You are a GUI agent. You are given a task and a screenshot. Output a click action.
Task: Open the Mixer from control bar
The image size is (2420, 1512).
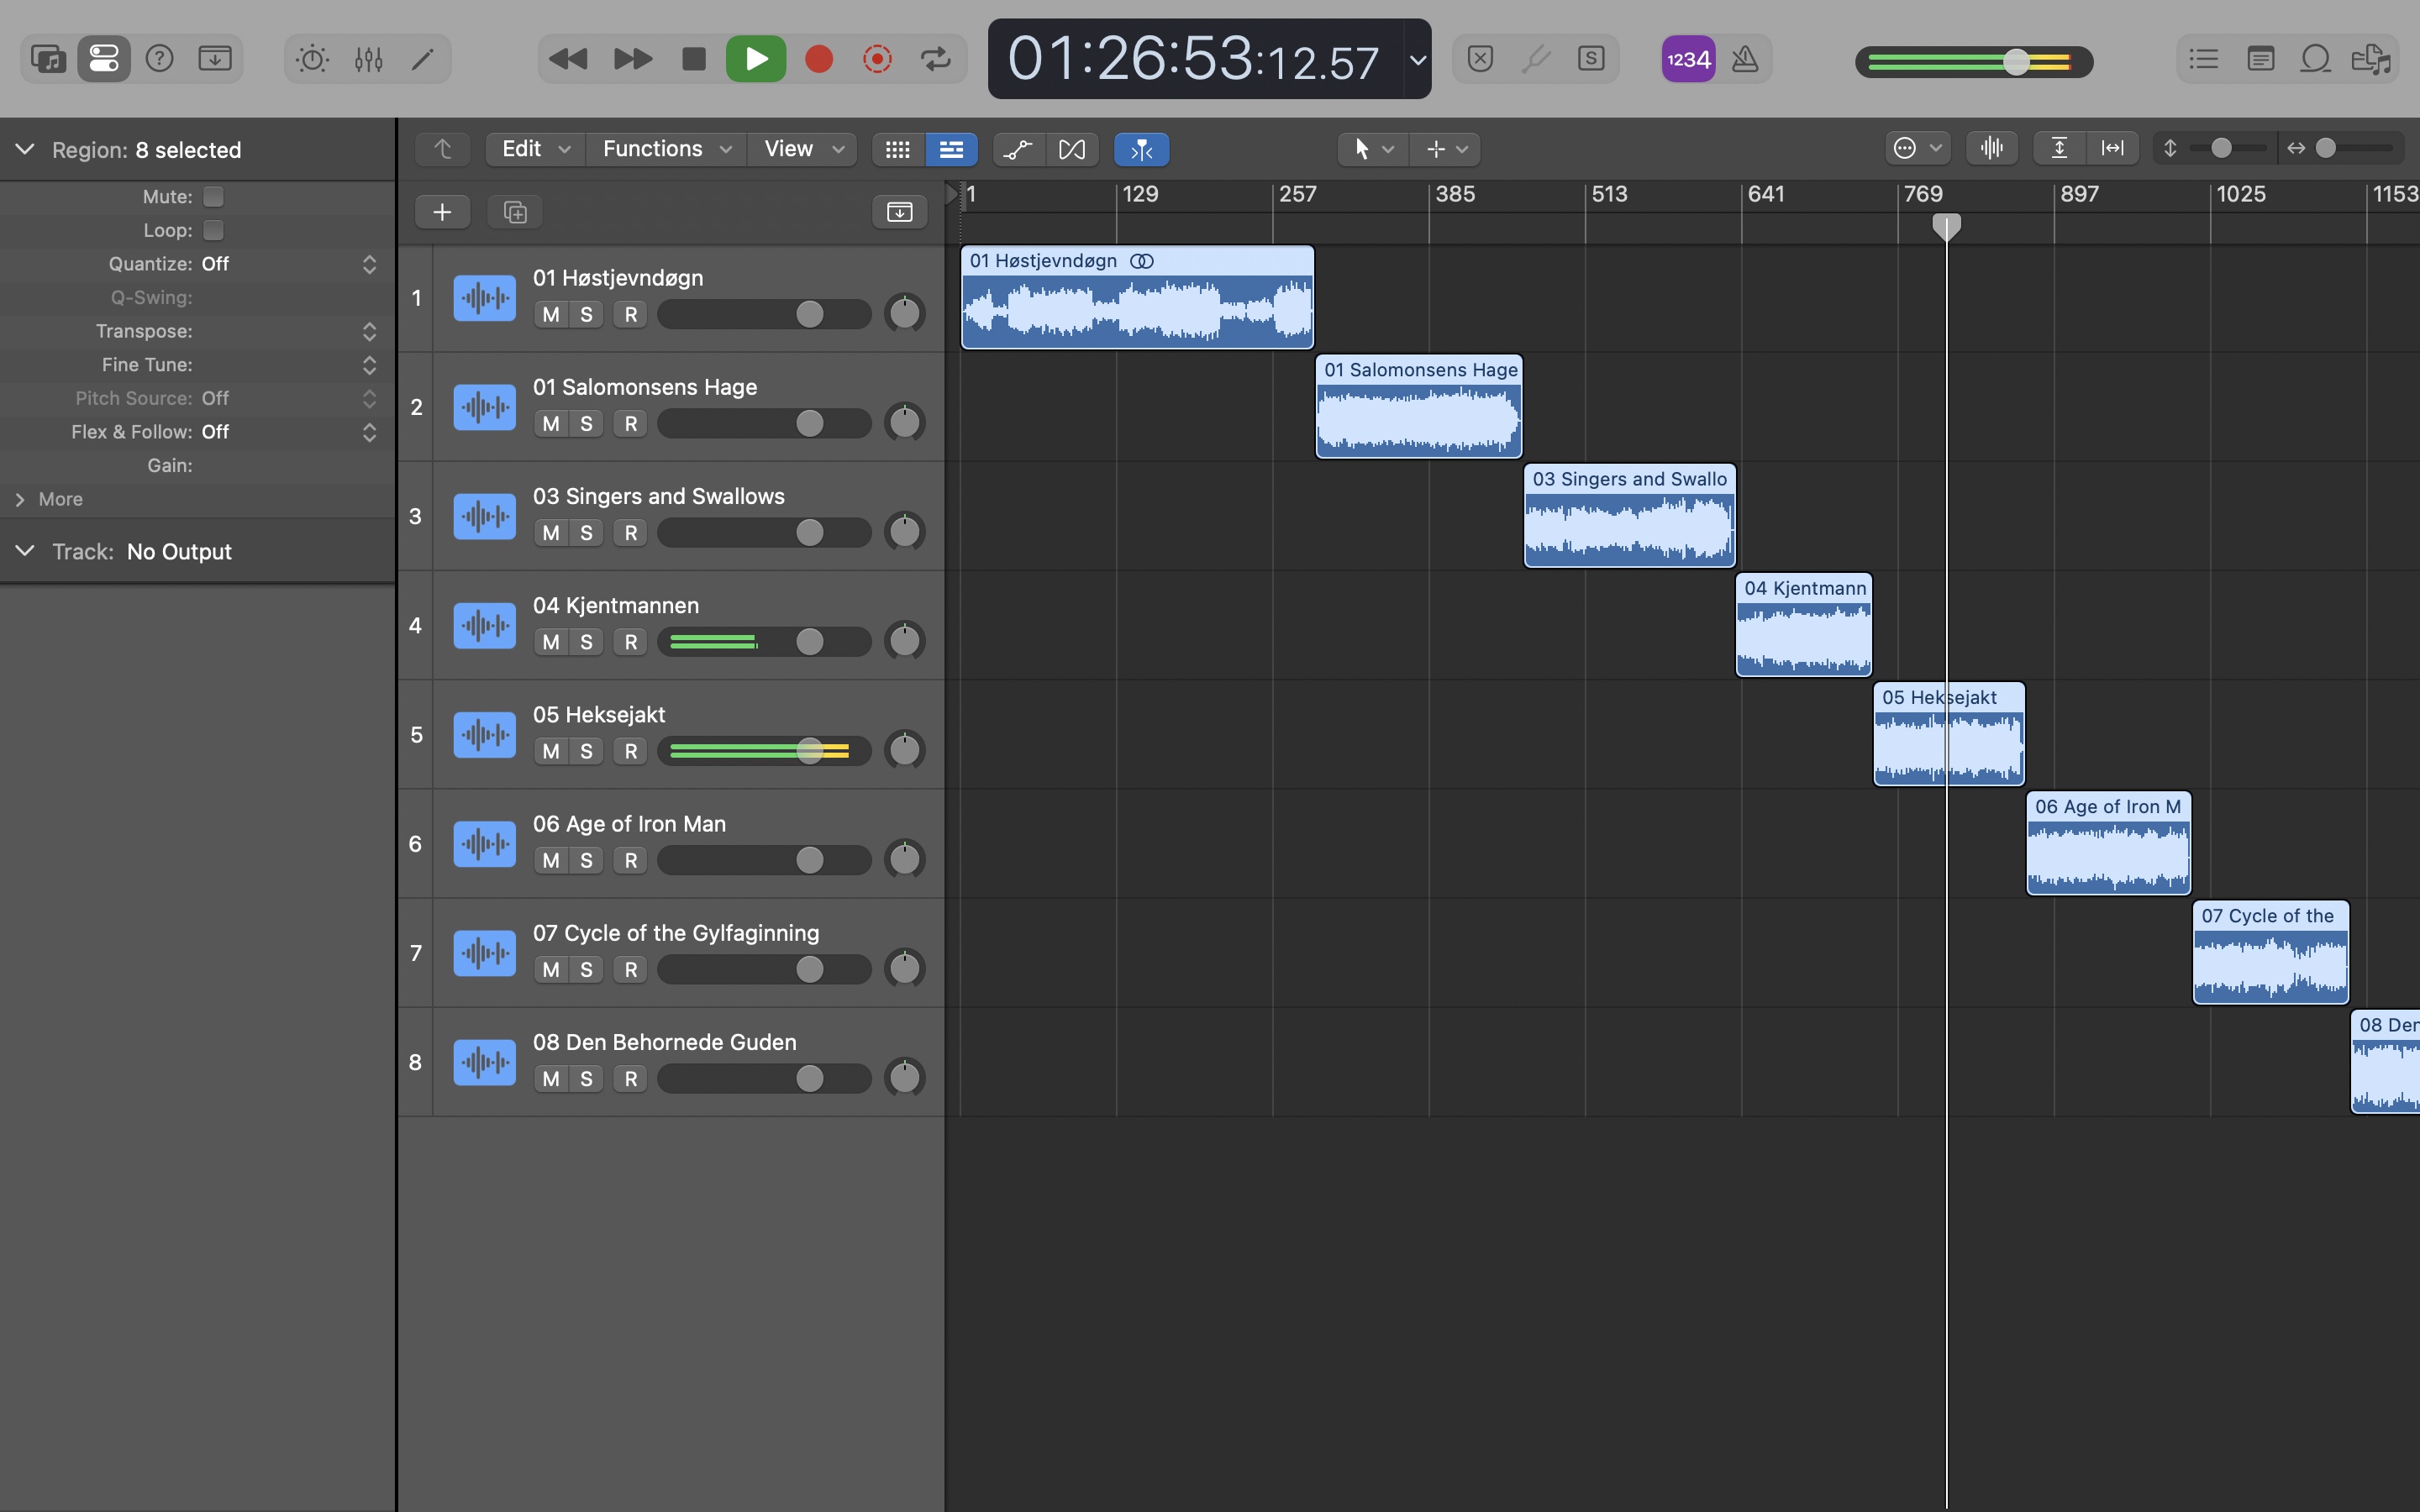pos(368,60)
